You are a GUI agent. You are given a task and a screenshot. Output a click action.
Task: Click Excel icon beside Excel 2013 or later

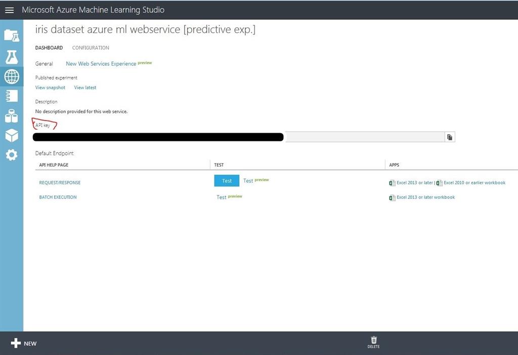[x=392, y=183]
